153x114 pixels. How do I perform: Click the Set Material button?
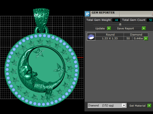coord(138,105)
